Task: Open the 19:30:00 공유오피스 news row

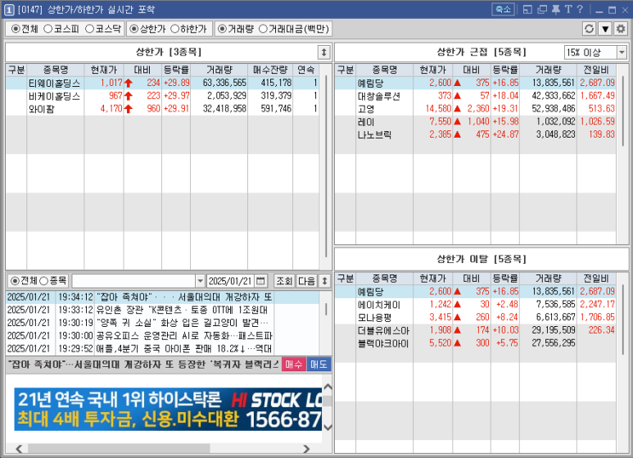Action: (x=162, y=336)
